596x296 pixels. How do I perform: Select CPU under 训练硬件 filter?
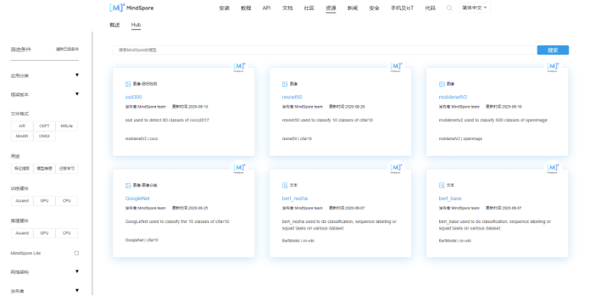tap(67, 201)
